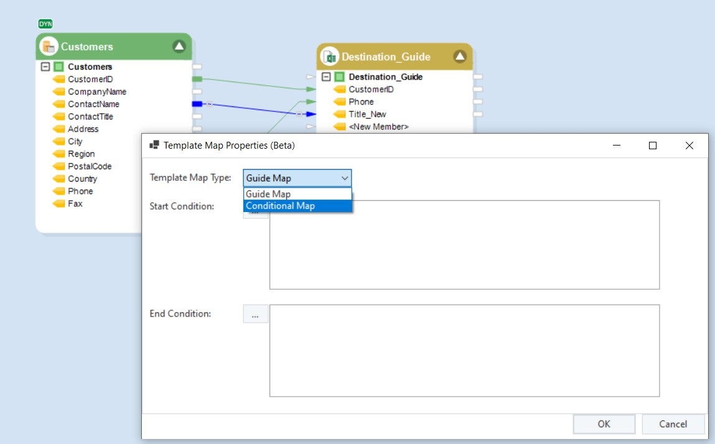Click the yellow Title_New field icon
The height and width of the screenshot is (444, 715).
pyautogui.click(x=339, y=114)
